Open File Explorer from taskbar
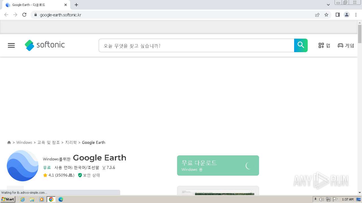The width and height of the screenshot is (362, 203). (x=32, y=199)
